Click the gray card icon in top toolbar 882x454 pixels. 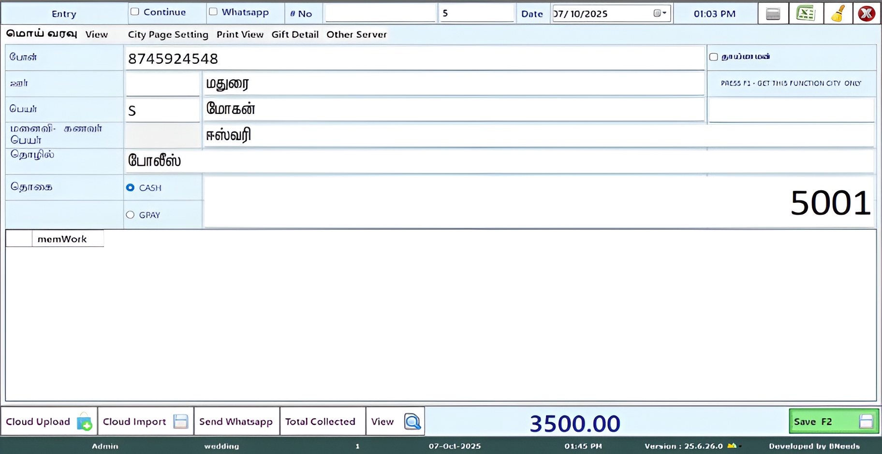pos(773,14)
